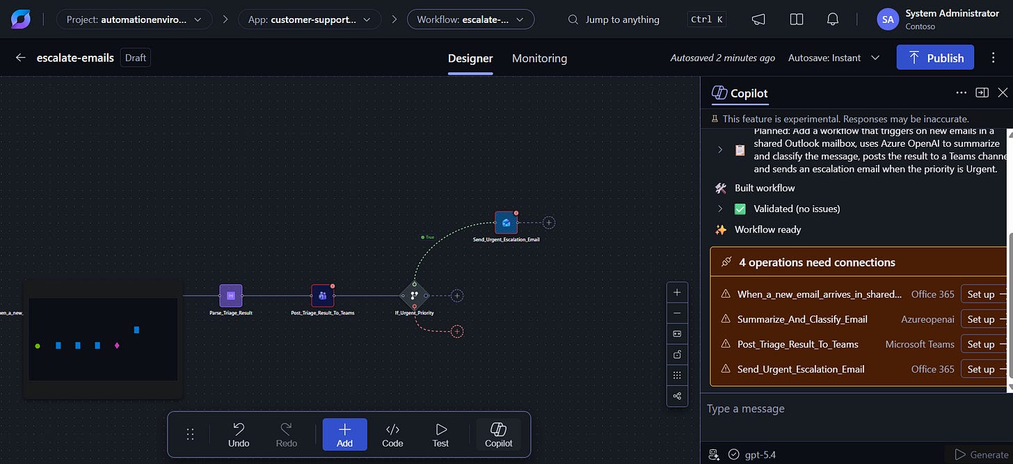Publish the workflow

coord(935,58)
